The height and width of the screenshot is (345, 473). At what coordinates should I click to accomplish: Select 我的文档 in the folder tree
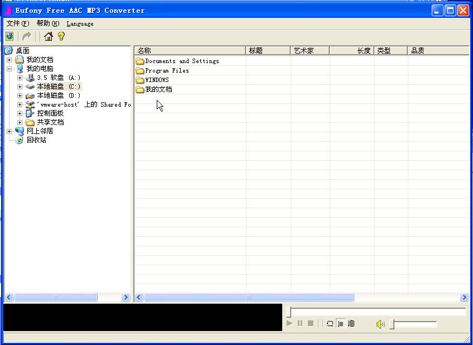pyautogui.click(x=40, y=60)
